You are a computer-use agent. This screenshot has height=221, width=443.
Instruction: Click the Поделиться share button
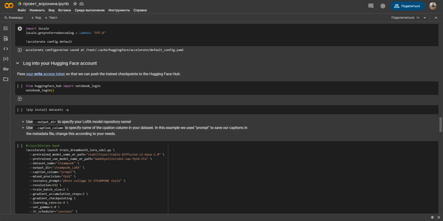408,6
